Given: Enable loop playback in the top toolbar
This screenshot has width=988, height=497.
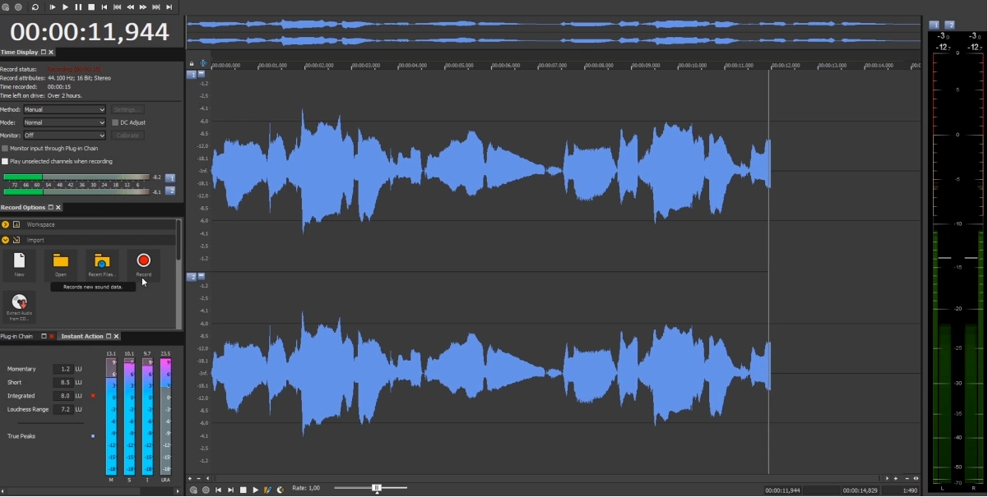Looking at the screenshot, I should tap(34, 7).
